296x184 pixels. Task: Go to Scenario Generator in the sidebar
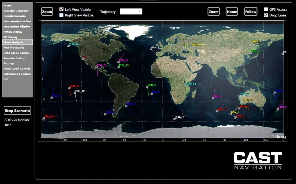click(x=16, y=11)
